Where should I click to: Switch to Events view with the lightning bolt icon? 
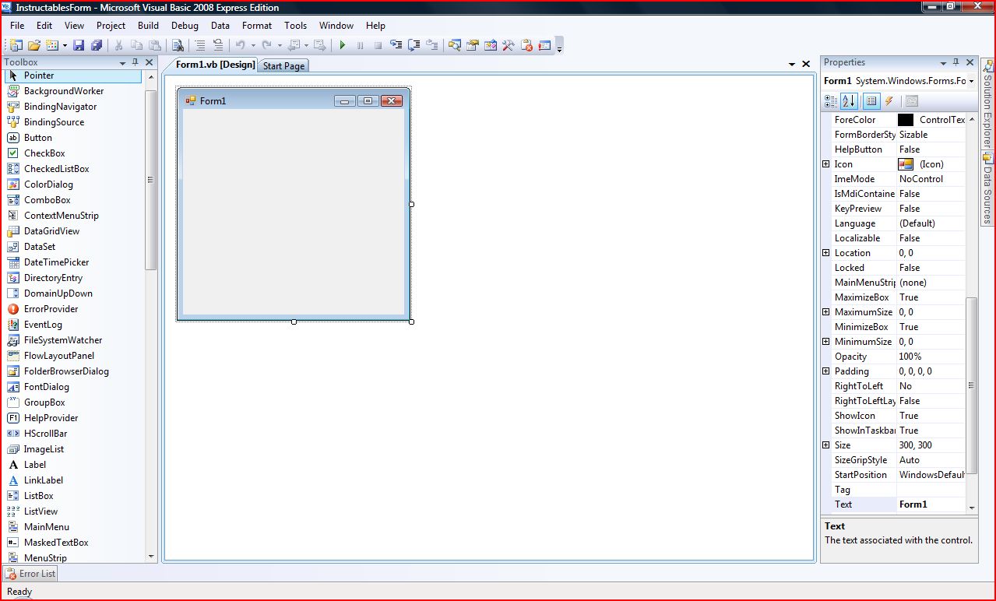889,100
